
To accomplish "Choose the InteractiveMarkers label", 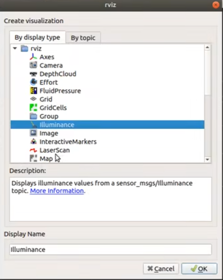I will pos(68,142).
